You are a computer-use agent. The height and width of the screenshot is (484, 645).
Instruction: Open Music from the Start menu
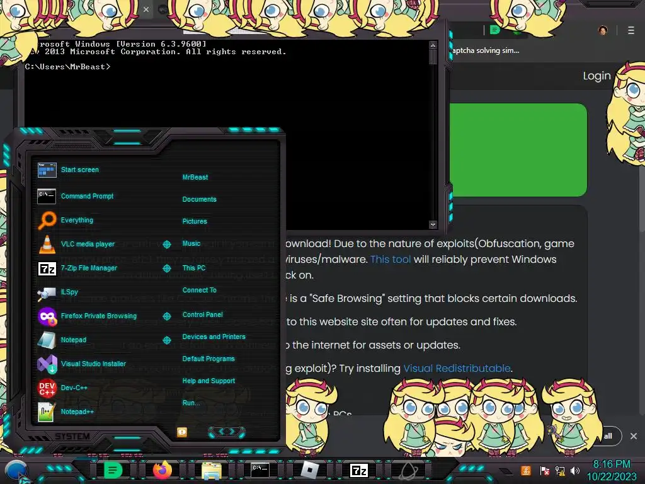(x=191, y=244)
